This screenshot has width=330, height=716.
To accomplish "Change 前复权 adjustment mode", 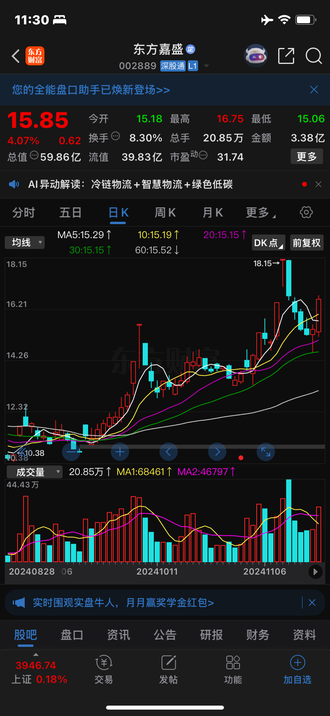I will pos(306,243).
